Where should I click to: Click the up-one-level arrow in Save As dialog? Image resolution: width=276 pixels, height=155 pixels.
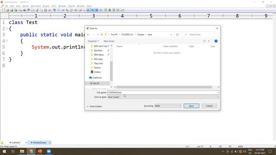click(102, 34)
